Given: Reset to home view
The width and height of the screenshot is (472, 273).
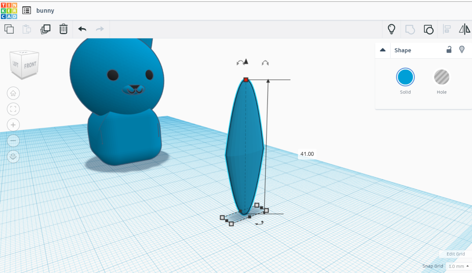Looking at the screenshot, I should 13,93.
